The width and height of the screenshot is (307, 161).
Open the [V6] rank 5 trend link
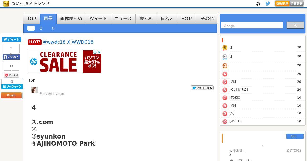[x=233, y=82]
